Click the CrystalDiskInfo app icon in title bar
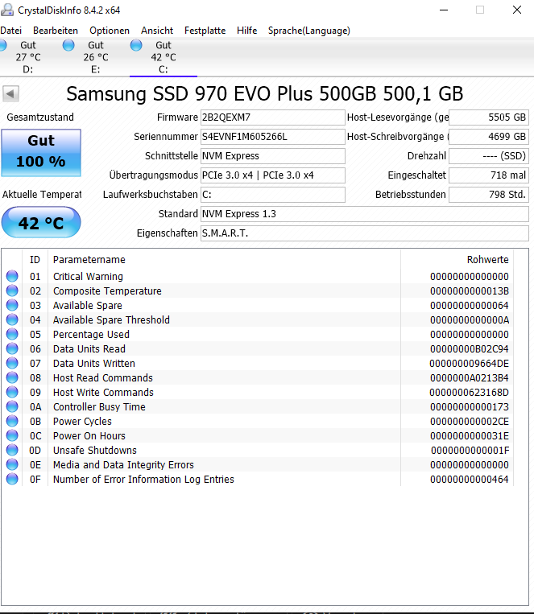 (7, 10)
